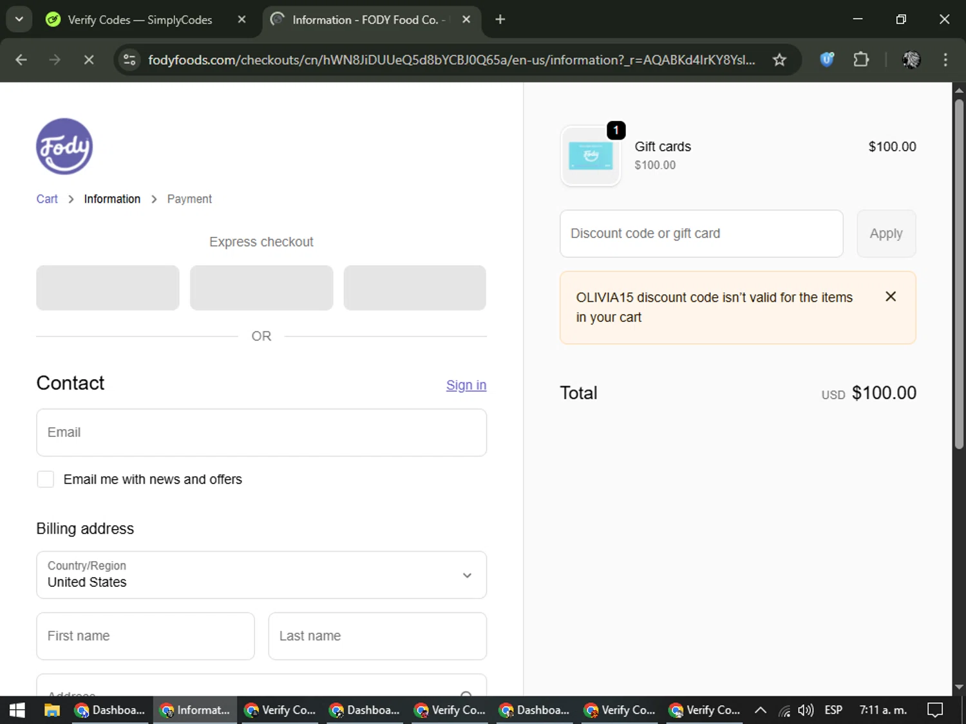Go forward in browser history
The height and width of the screenshot is (724, 966).
pyautogui.click(x=55, y=60)
